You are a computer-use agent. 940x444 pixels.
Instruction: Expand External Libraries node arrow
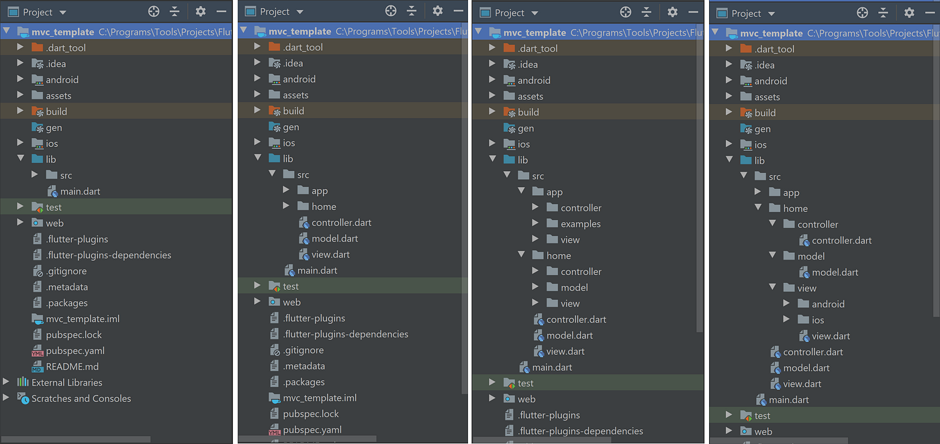pos(7,382)
